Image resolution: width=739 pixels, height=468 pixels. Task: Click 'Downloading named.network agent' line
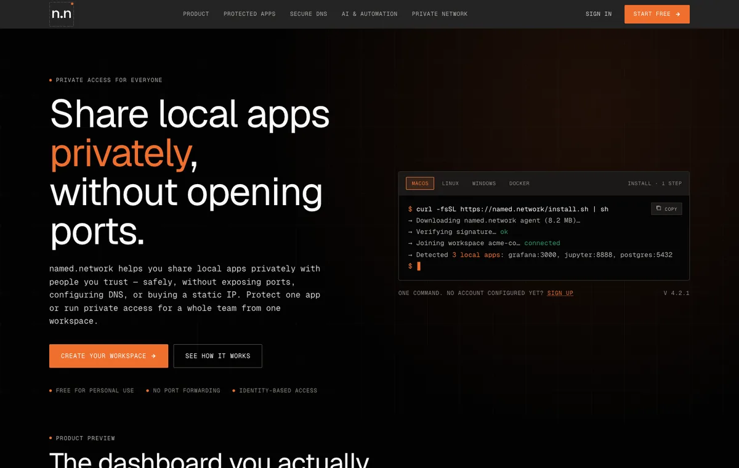[494, 220]
